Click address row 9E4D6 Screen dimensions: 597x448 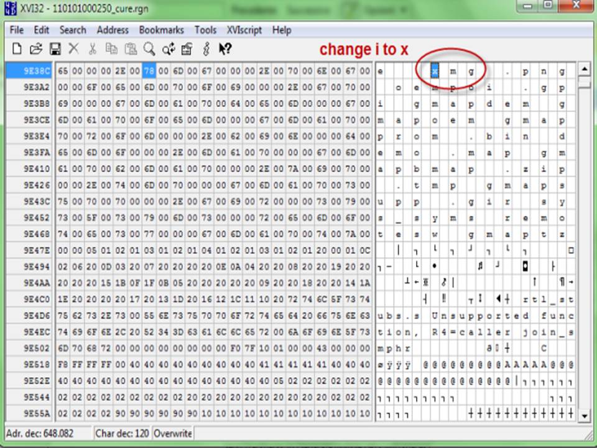[29, 316]
